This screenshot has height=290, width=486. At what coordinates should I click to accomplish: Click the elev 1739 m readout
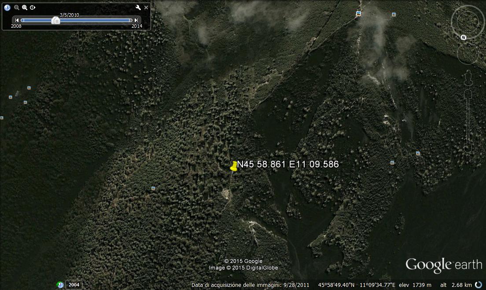(x=415, y=285)
